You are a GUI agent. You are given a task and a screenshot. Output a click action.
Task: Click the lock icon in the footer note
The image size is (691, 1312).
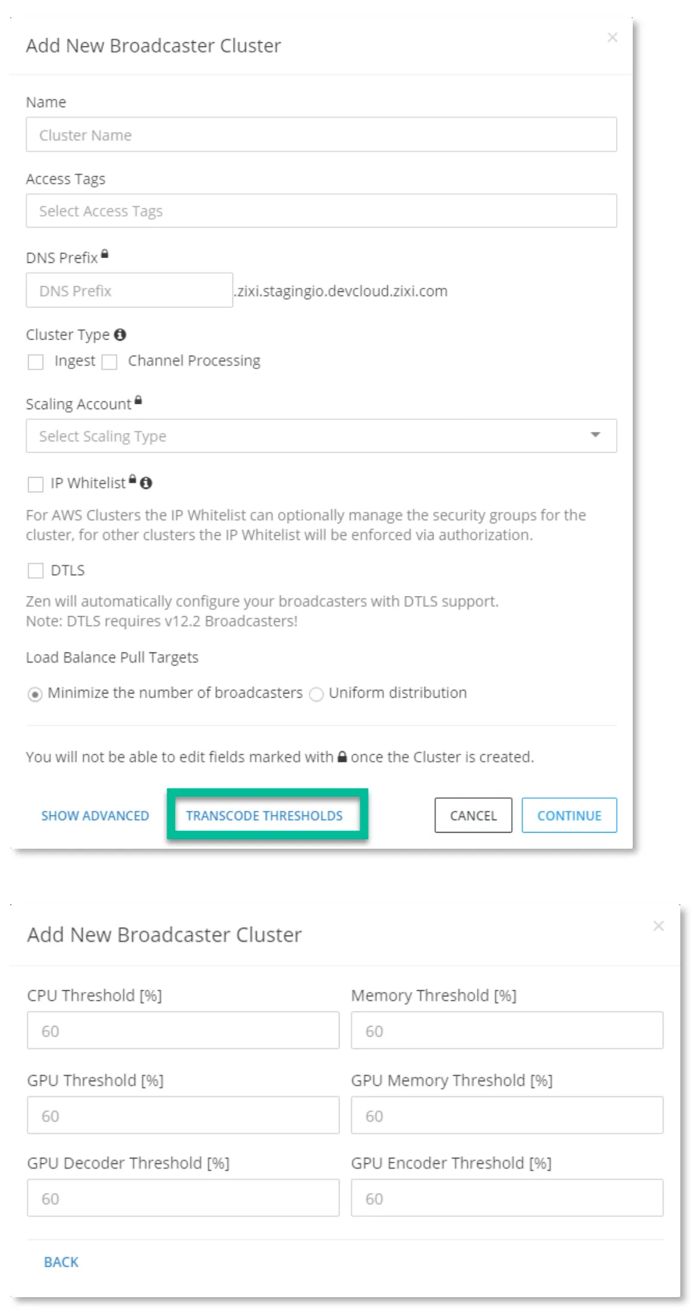[x=342, y=757]
